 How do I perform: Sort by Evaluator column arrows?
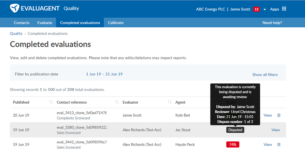[x=170, y=102]
